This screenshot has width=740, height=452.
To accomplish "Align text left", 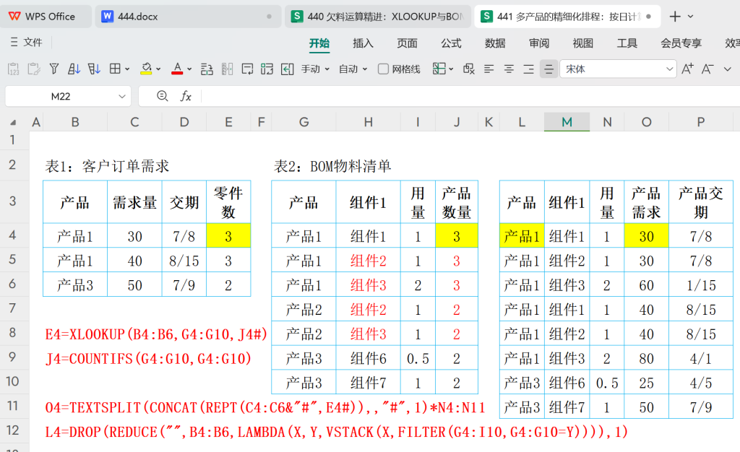I will 489,69.
